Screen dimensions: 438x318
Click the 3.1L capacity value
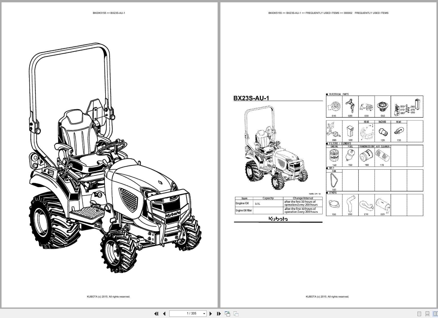pos(257,204)
